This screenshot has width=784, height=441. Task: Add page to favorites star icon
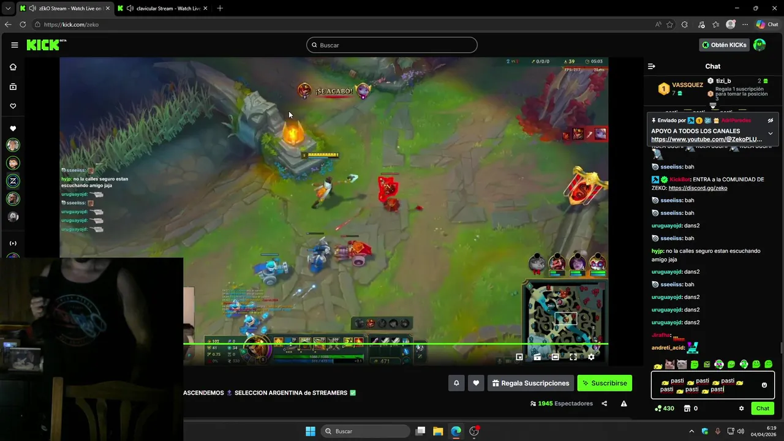[x=669, y=24]
